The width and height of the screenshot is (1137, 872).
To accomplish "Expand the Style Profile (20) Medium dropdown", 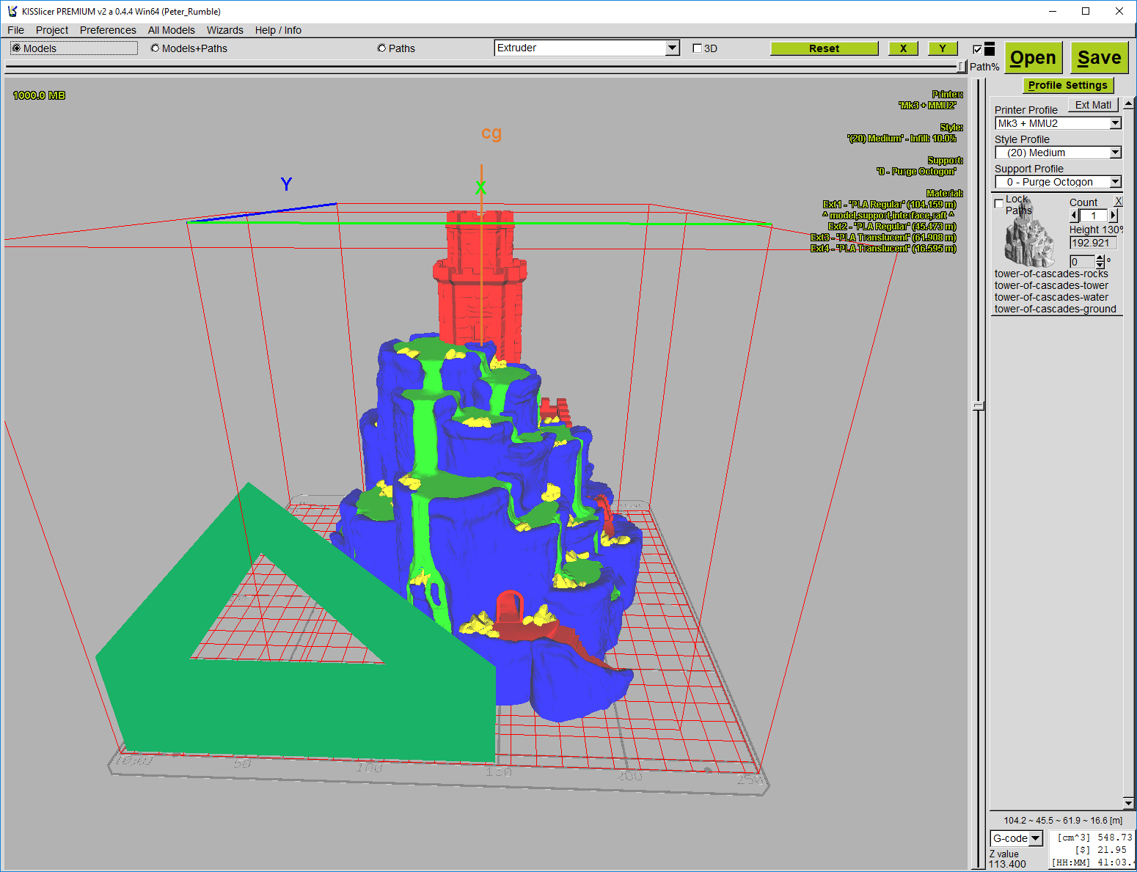I will click(x=1058, y=153).
